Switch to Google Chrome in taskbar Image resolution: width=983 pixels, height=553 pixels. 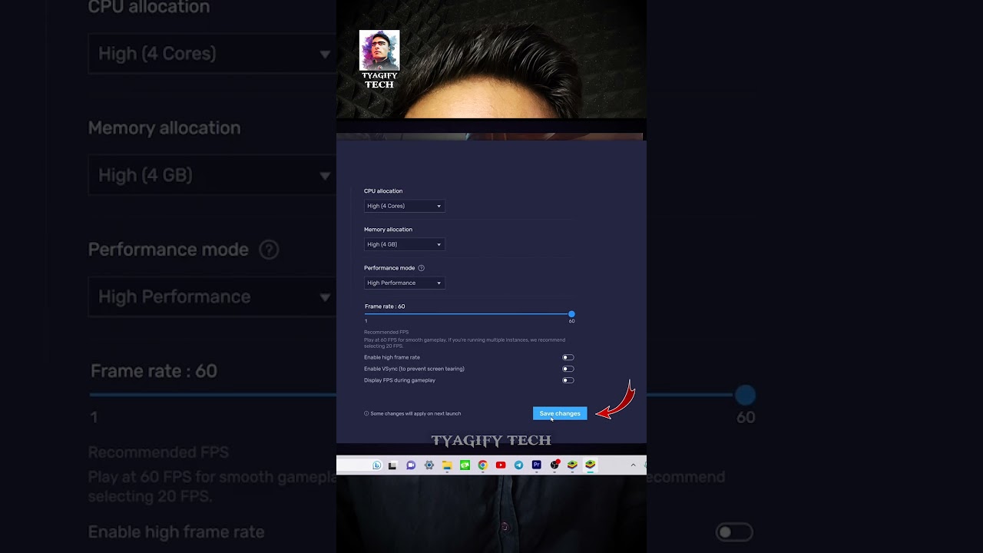pos(482,465)
